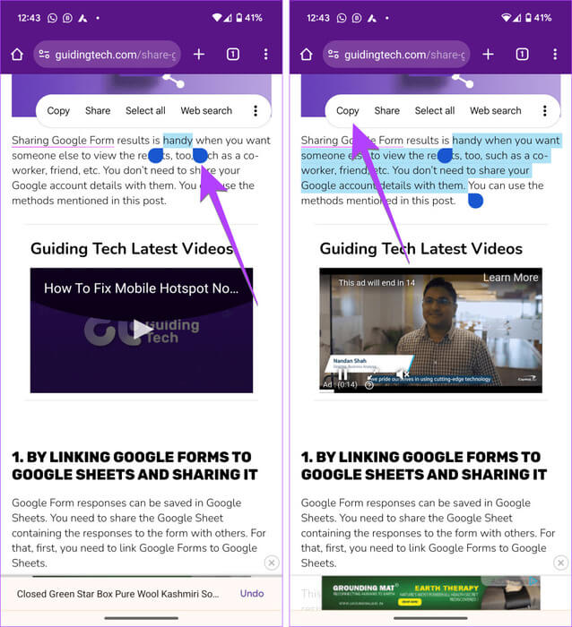The width and height of the screenshot is (572, 627).
Task: Tap the 'By Linking Google Forms' heading, left screen
Action: coord(134,466)
